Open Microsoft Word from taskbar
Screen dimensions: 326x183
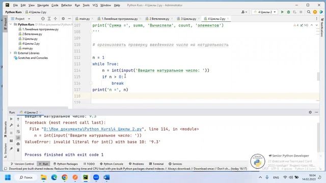click(106, 177)
